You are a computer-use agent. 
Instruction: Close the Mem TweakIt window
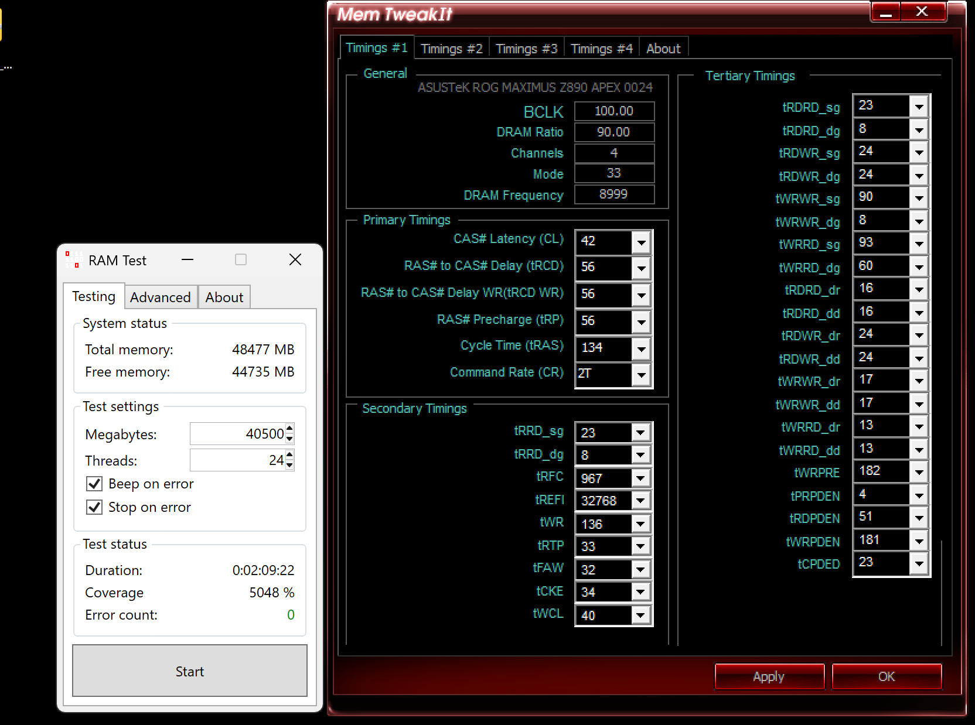click(x=922, y=12)
